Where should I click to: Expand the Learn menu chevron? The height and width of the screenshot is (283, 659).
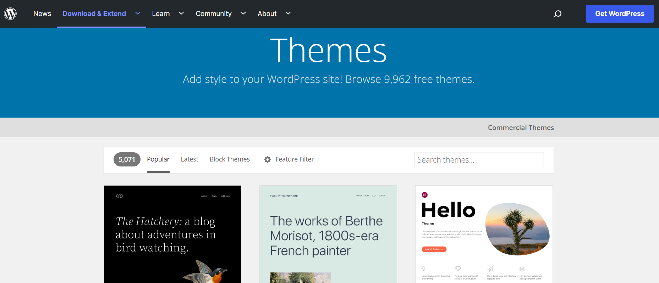[x=181, y=13]
